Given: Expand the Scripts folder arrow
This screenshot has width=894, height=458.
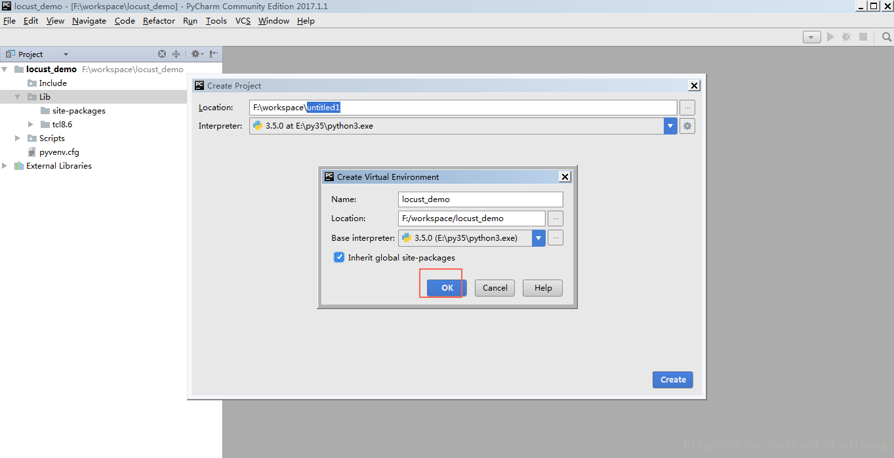Looking at the screenshot, I should tap(18, 138).
